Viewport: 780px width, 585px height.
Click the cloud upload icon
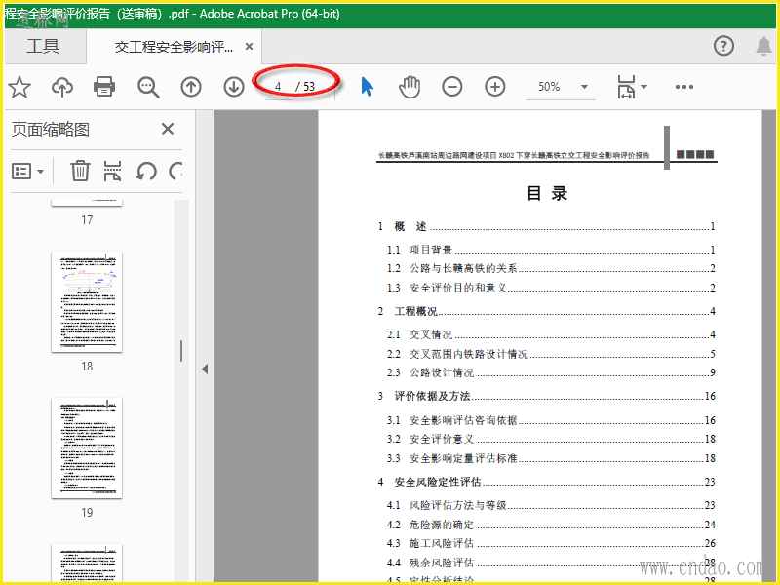click(62, 87)
